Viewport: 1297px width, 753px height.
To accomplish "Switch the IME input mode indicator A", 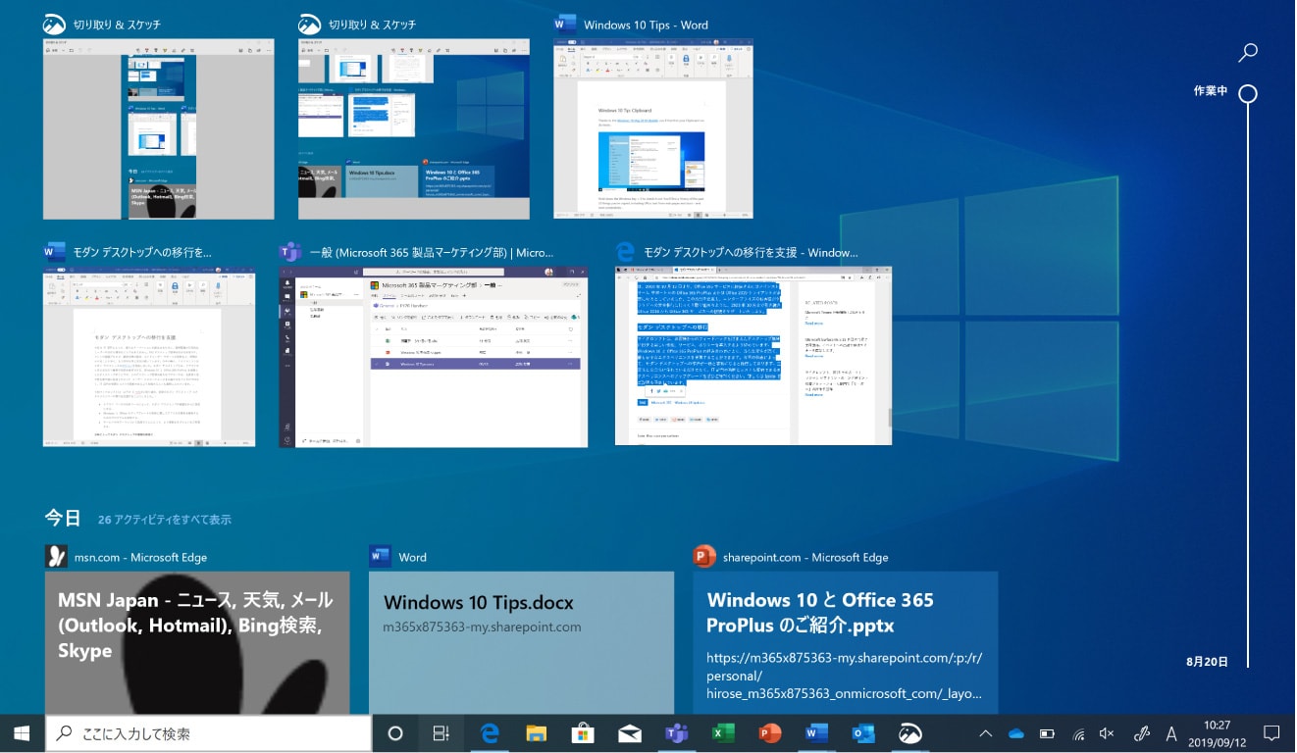I will (1171, 733).
